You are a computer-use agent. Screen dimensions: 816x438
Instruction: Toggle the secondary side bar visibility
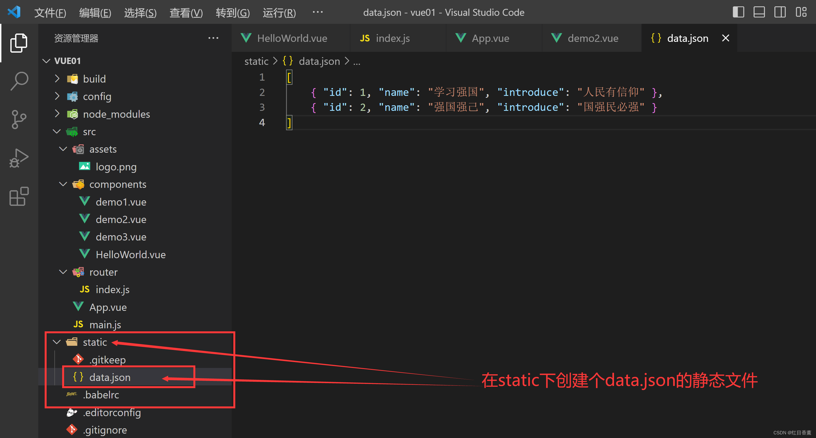coord(780,12)
